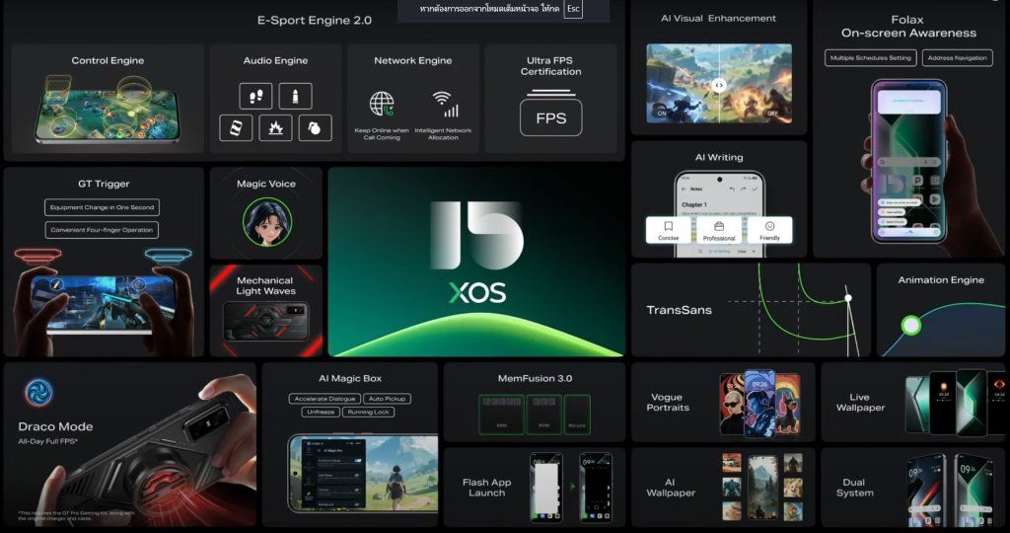Image resolution: width=1010 pixels, height=533 pixels.
Task: Click the Accelerate Dialogue pill
Action: [325, 399]
